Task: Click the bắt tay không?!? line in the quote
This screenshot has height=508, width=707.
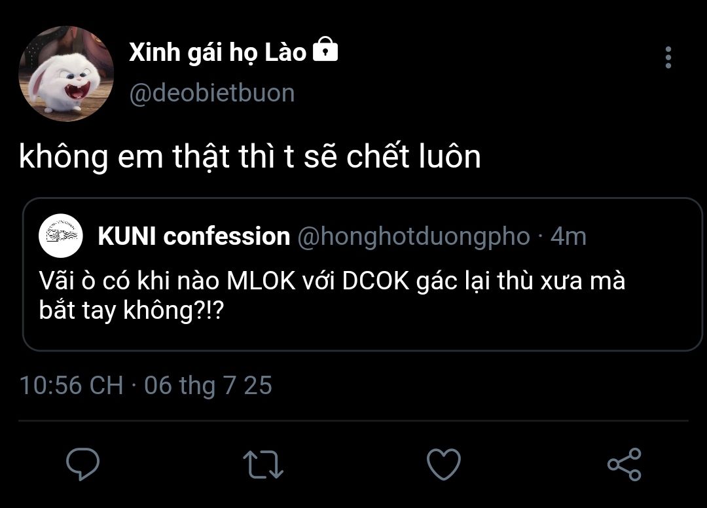Action: point(132,310)
